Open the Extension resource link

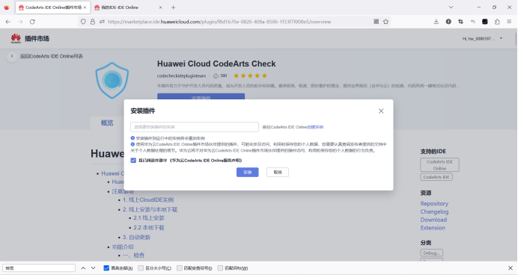click(433, 228)
